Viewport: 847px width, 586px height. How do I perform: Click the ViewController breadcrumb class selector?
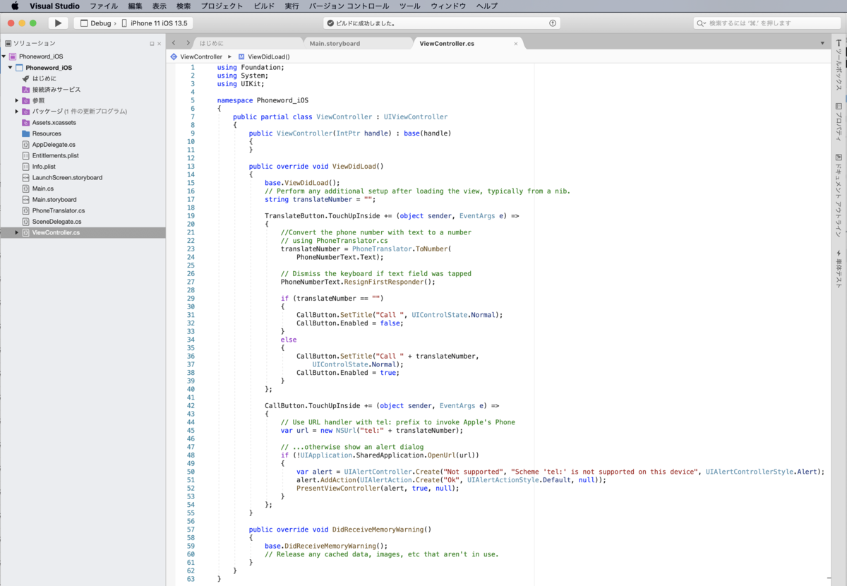coord(196,56)
